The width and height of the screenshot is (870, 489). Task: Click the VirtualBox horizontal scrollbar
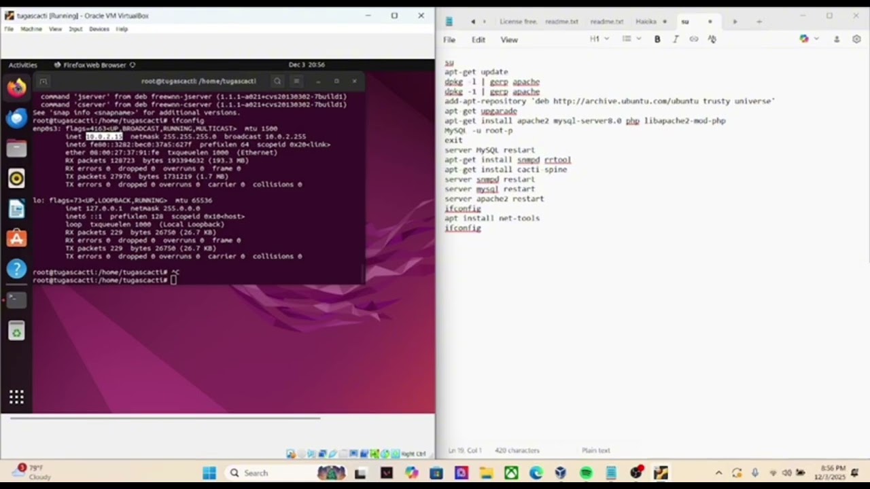[164, 418]
